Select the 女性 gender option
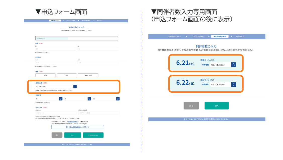283x160 pixels. (67, 75)
